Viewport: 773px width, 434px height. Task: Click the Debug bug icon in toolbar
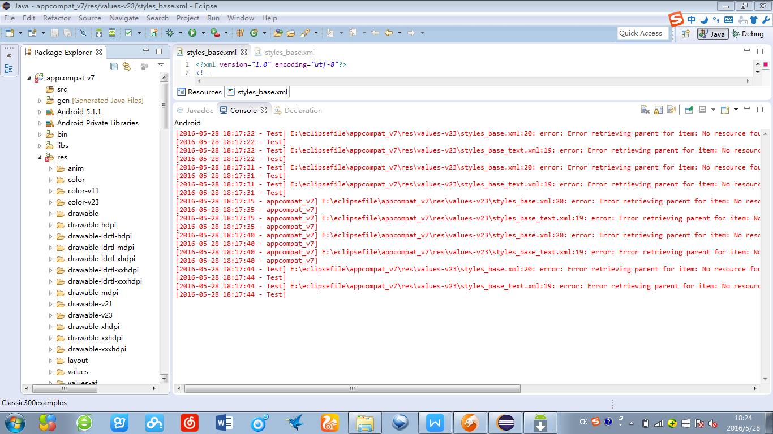[x=170, y=33]
